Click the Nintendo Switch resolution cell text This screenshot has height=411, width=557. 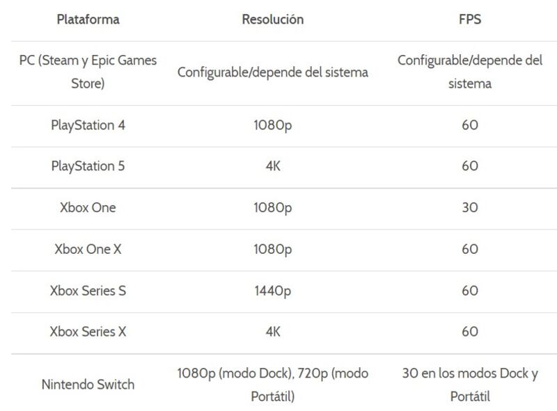point(272,385)
